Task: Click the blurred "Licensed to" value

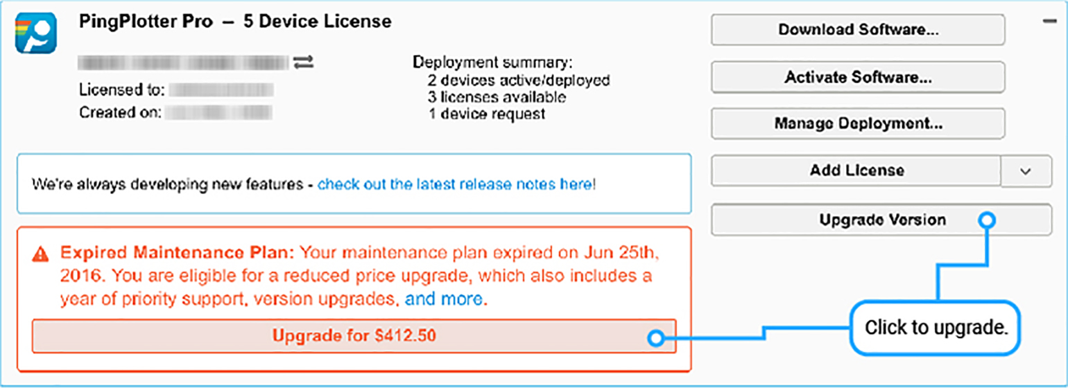Action: 221,89
